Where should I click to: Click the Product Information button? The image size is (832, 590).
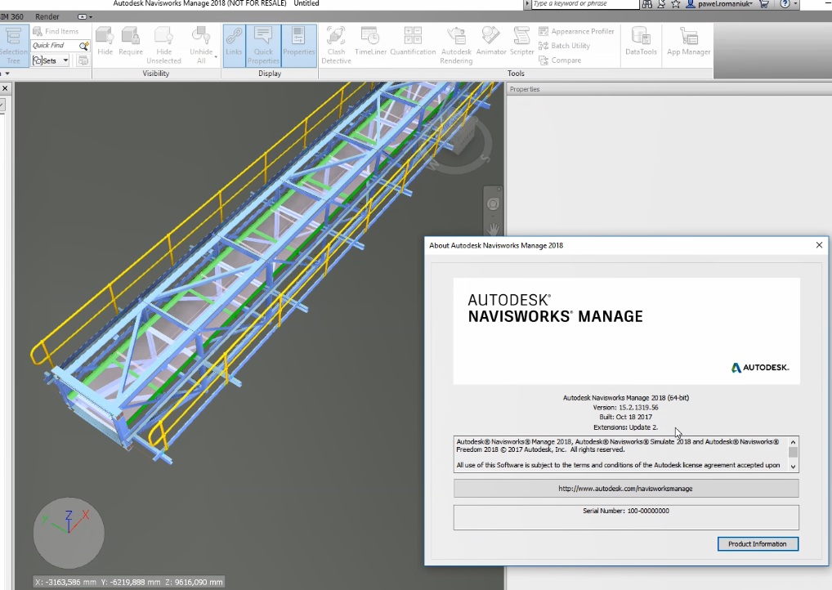coord(757,543)
